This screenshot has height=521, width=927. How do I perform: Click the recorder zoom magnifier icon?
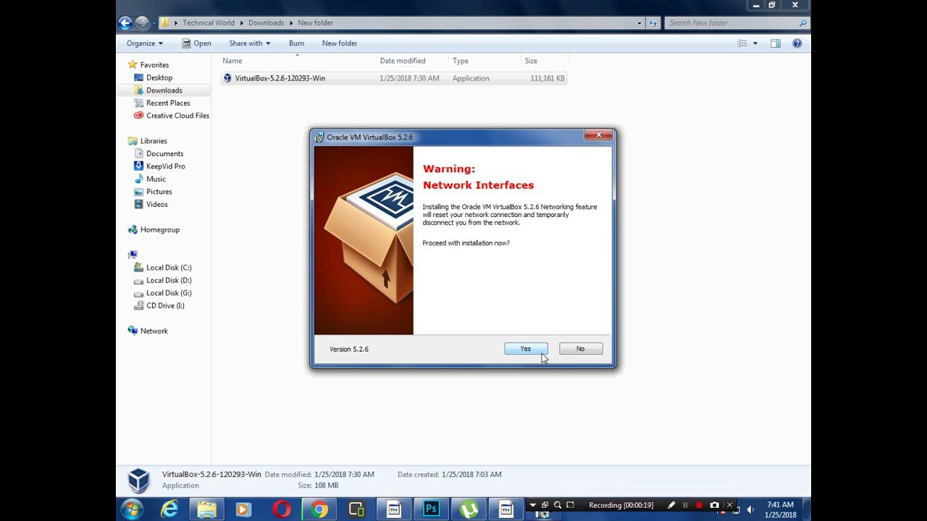pyautogui.click(x=558, y=505)
